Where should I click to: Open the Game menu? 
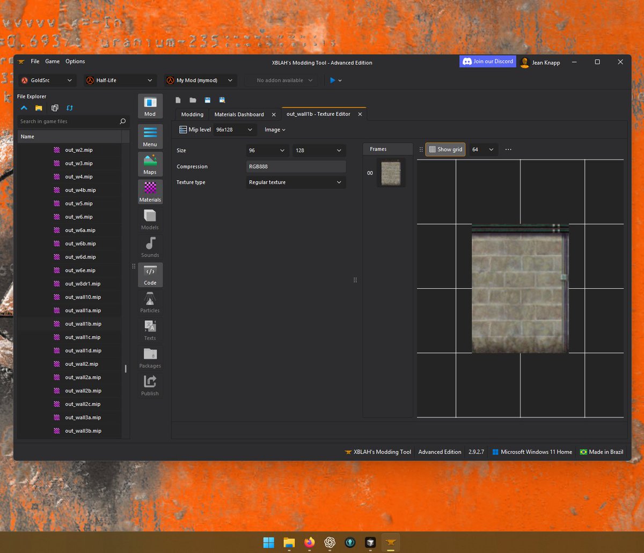pos(53,62)
